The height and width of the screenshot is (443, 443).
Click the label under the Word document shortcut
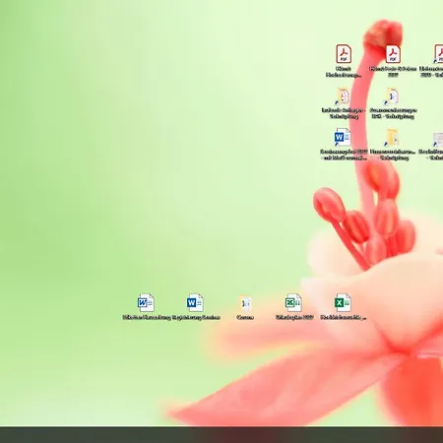344,155
